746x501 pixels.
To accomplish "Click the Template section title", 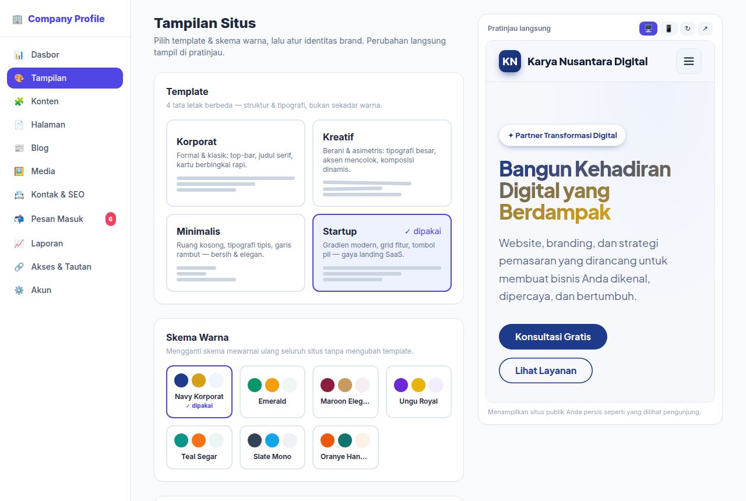I will pyautogui.click(x=187, y=91).
